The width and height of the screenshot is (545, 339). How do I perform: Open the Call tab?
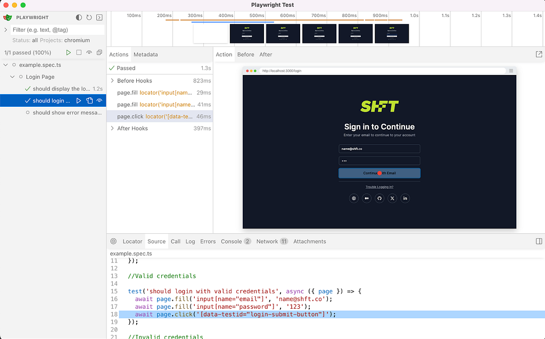point(176,242)
